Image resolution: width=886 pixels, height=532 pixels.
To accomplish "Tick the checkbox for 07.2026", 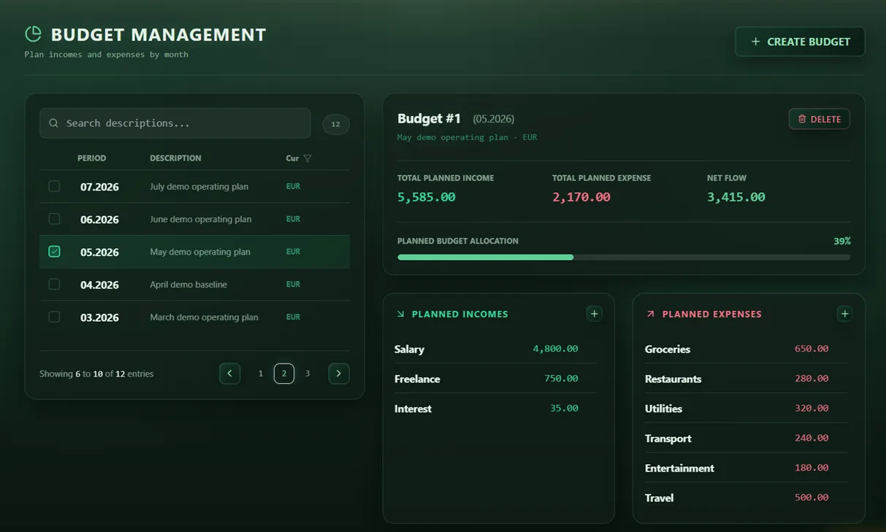I will [x=54, y=186].
